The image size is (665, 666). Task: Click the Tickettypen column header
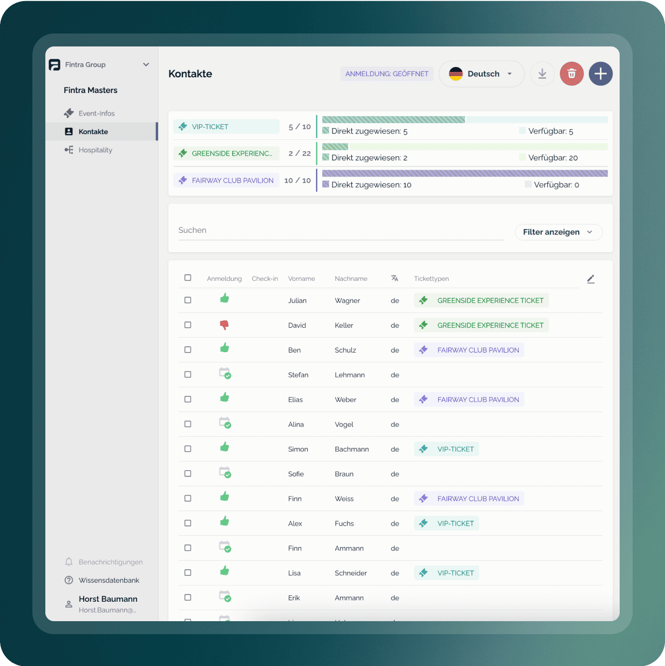pyautogui.click(x=431, y=279)
